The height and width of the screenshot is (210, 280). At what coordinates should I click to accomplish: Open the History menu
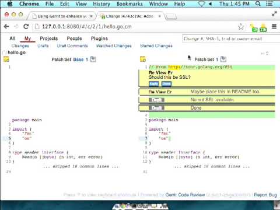pos(101,3)
